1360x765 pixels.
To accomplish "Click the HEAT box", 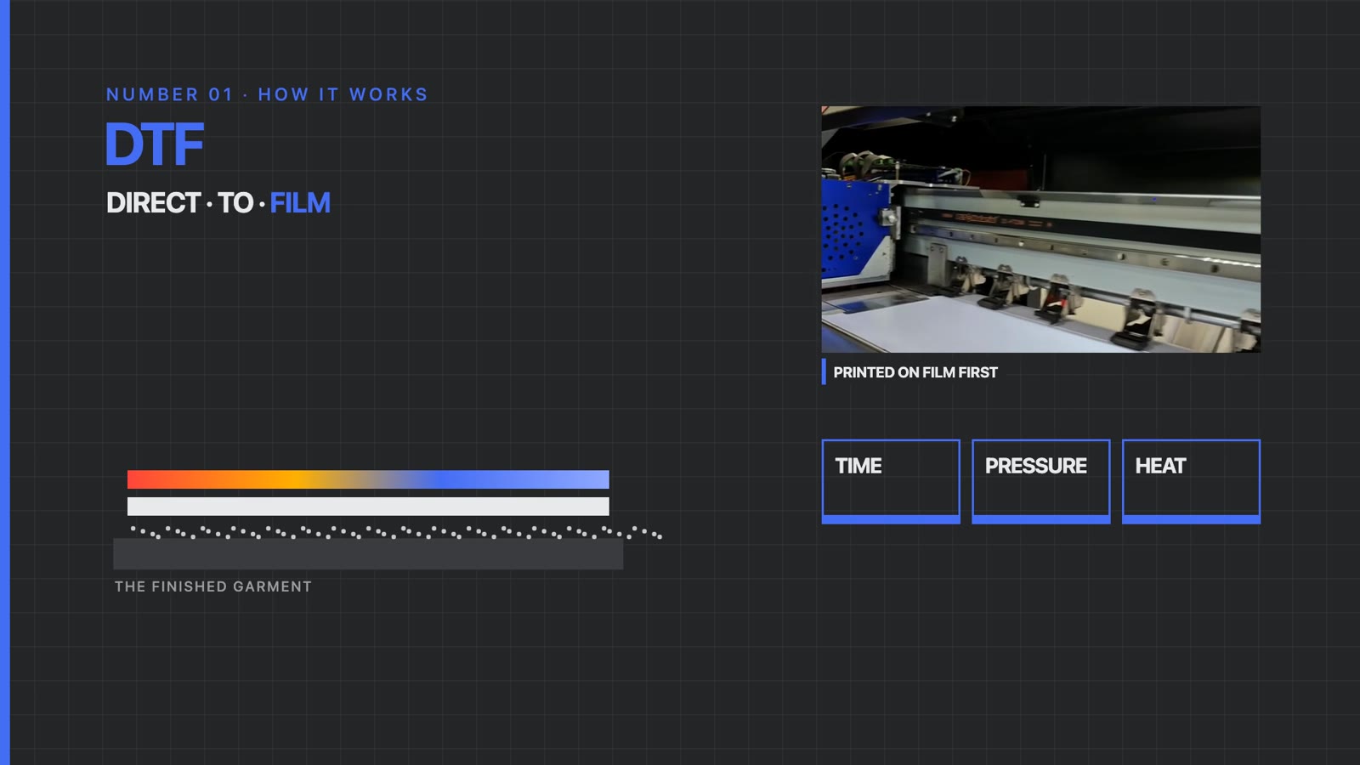I will 1191,481.
